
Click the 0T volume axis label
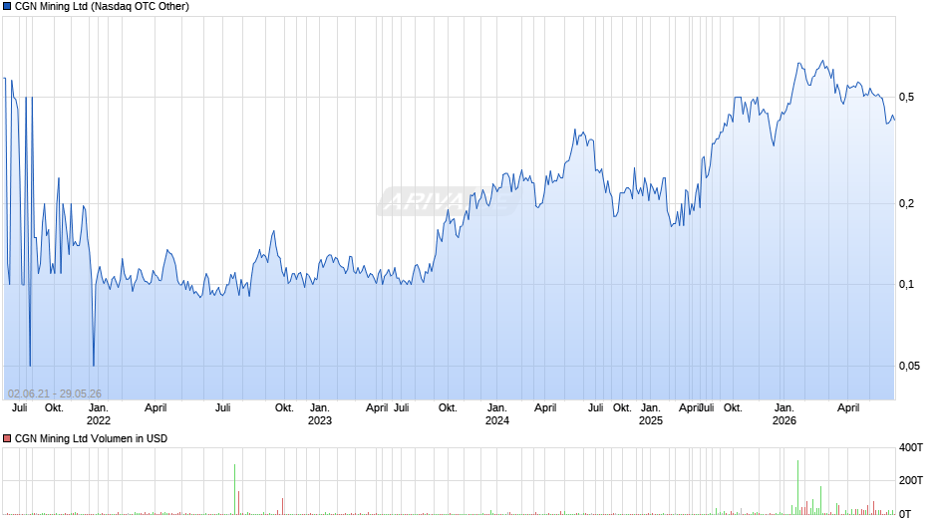pyautogui.click(x=905, y=514)
